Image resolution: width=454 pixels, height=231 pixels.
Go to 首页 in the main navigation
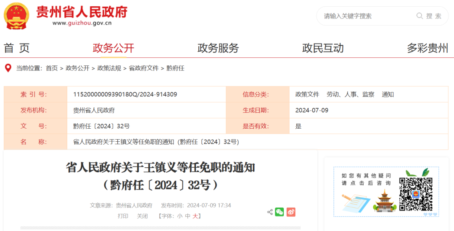17,48
